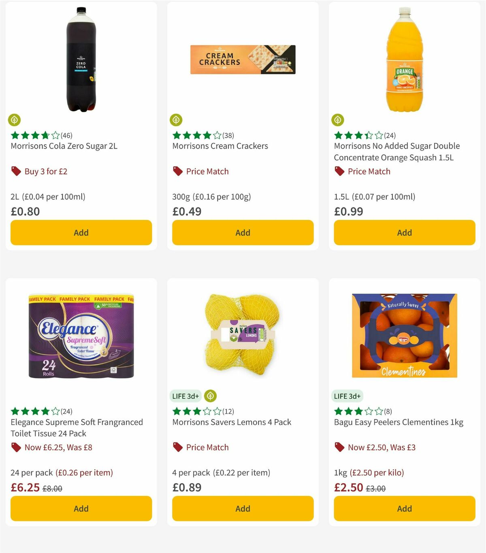Add Bagu Easy Peelers Clementines to basket
The width and height of the screenshot is (486, 553).
tap(404, 508)
